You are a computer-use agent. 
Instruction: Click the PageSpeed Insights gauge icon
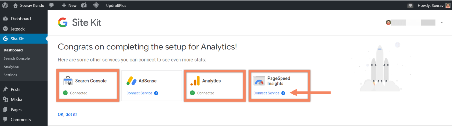(x=259, y=81)
